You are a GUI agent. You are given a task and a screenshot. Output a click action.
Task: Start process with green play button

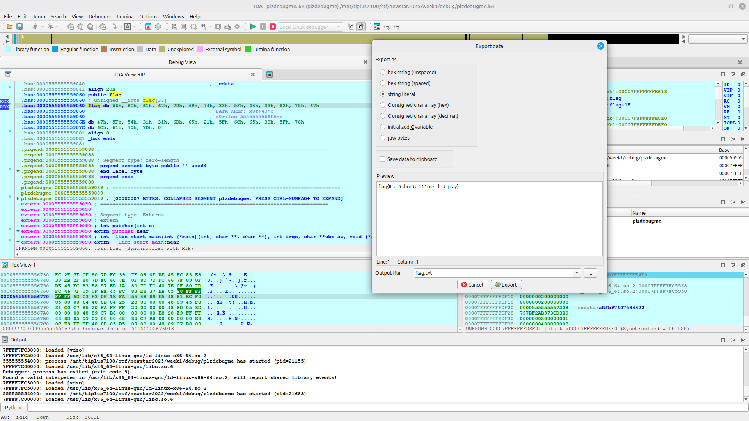(x=253, y=27)
